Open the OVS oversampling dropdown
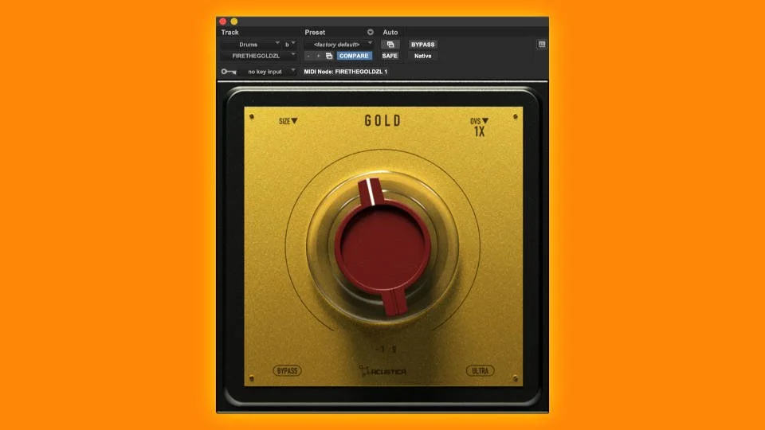Viewport: 765px width, 430px height. click(479, 121)
